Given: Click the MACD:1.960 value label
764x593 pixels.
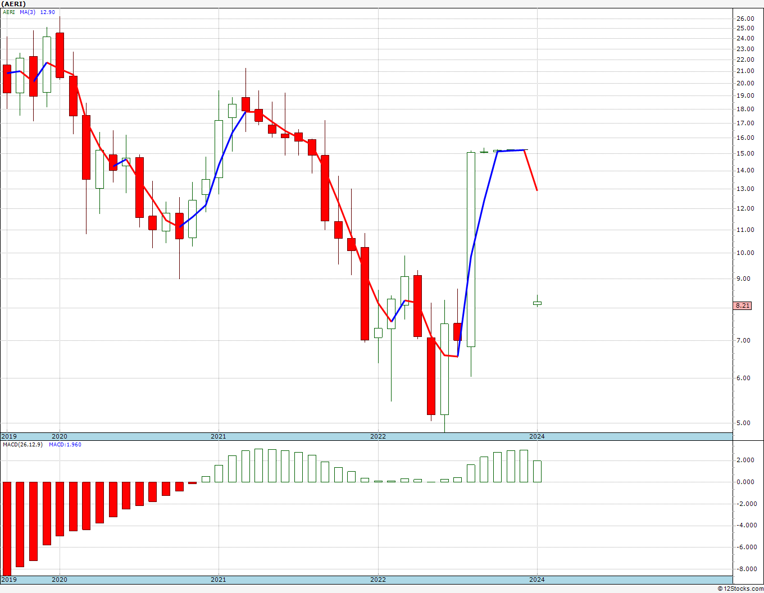Looking at the screenshot, I should [x=65, y=444].
